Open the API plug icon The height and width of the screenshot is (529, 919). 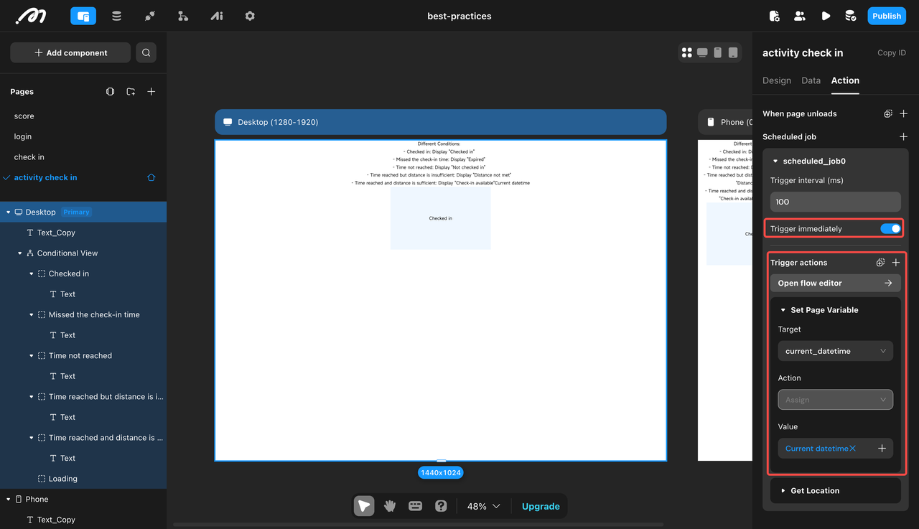pos(149,16)
